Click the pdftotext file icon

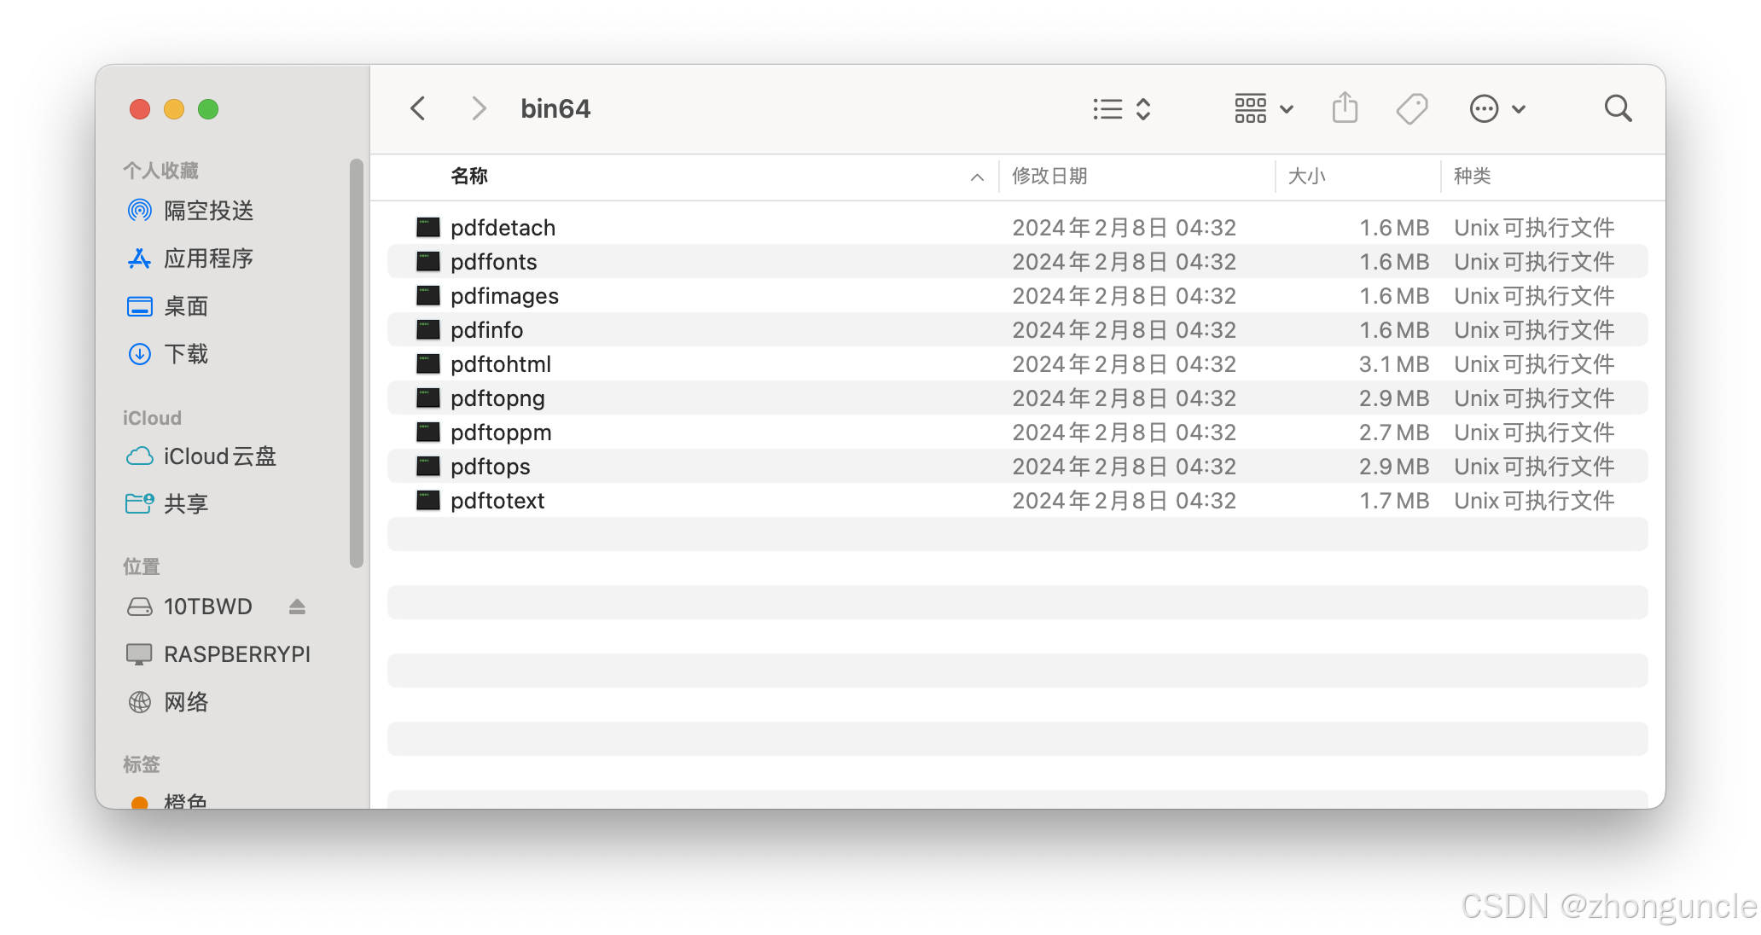tap(428, 501)
